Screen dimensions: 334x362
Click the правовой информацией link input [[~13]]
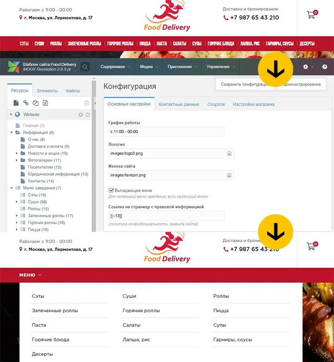pos(166,216)
